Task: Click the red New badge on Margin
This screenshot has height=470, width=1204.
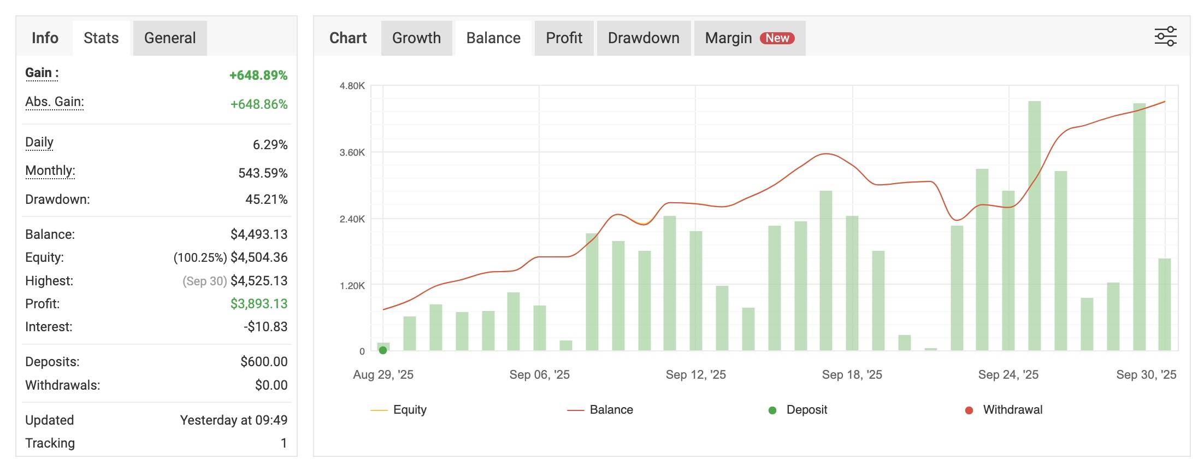Action: click(x=777, y=38)
